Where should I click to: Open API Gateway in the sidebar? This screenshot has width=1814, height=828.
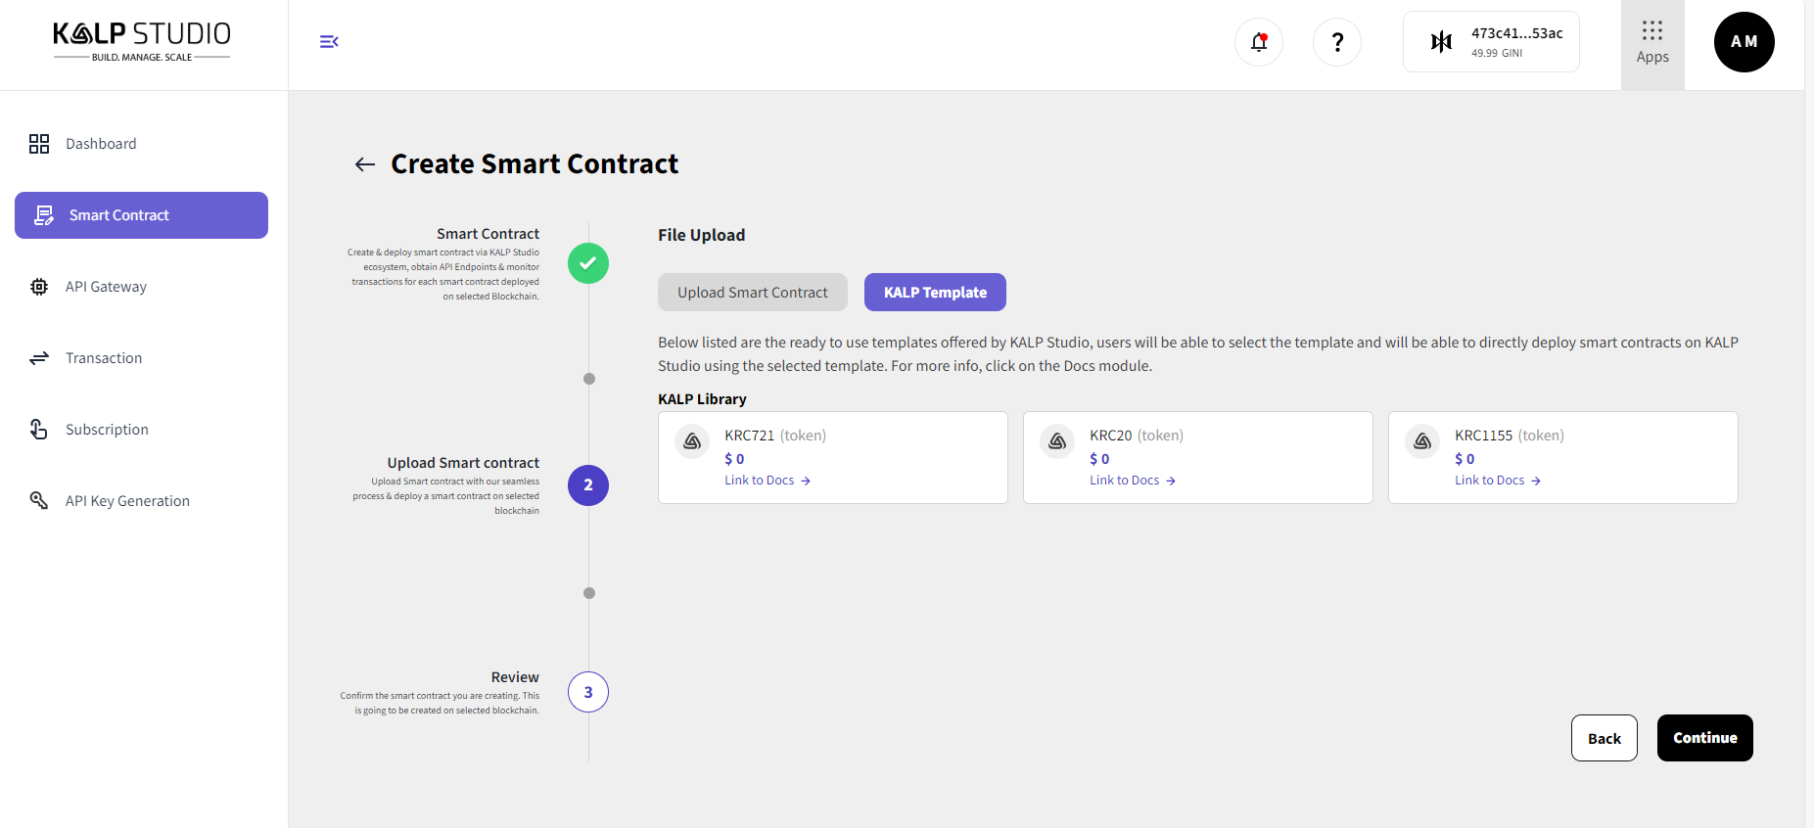(x=106, y=287)
